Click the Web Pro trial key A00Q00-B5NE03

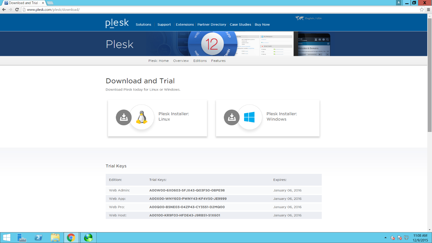tap(187, 207)
